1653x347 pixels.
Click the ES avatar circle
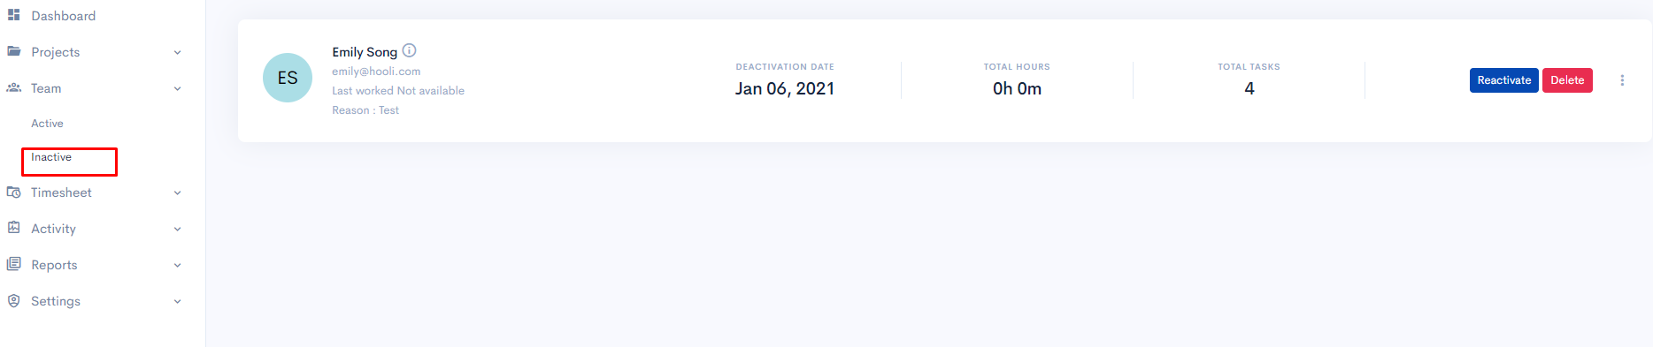coord(288,78)
